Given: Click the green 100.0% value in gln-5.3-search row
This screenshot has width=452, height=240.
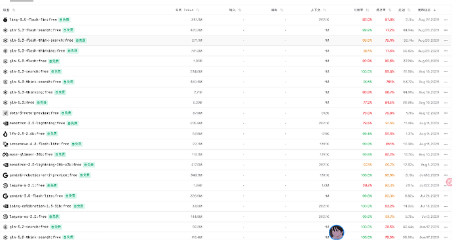Looking at the screenshot, I should coord(366,72).
